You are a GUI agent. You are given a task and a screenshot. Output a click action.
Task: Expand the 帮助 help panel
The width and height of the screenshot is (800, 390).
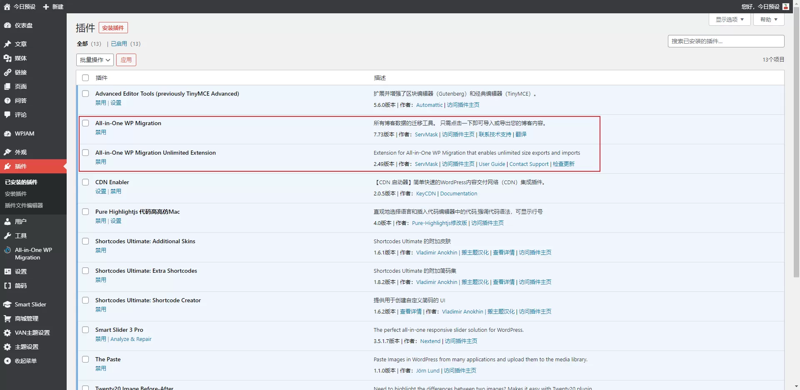pos(769,20)
